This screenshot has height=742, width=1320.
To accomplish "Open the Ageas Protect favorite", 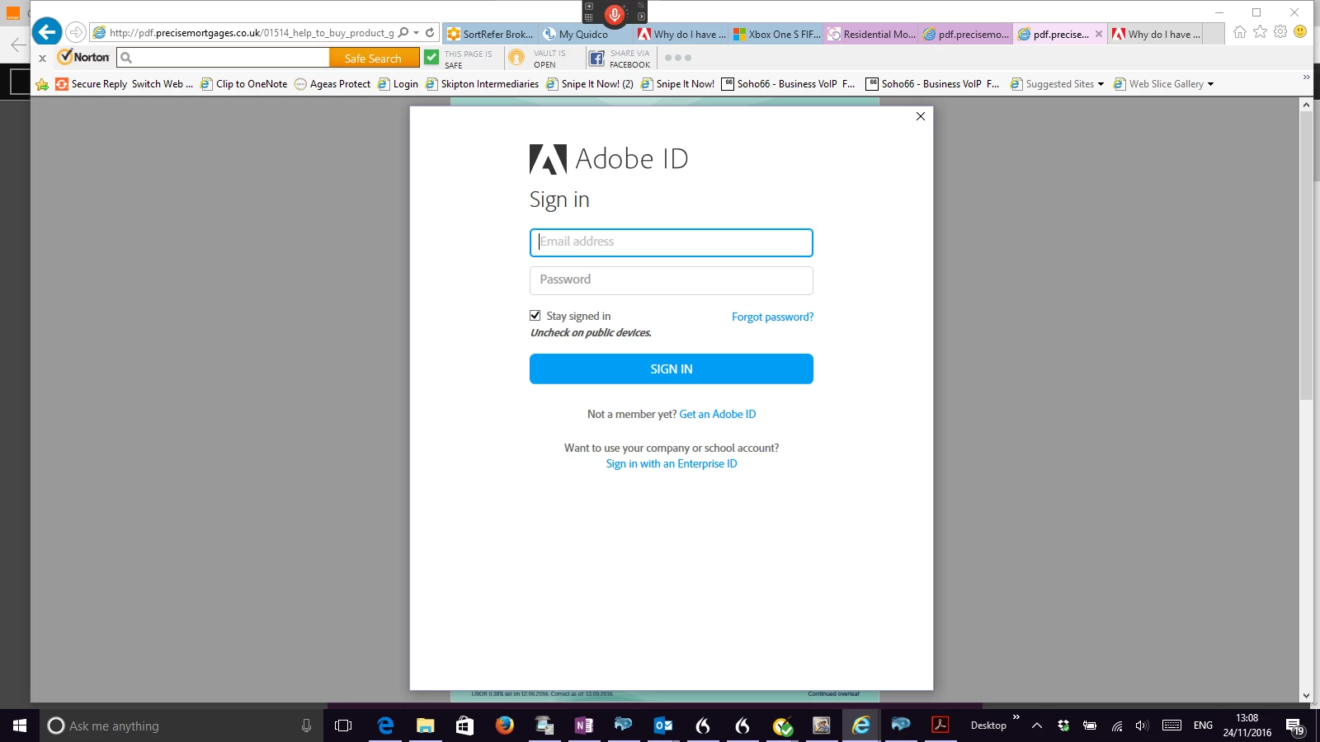I will tap(332, 84).
